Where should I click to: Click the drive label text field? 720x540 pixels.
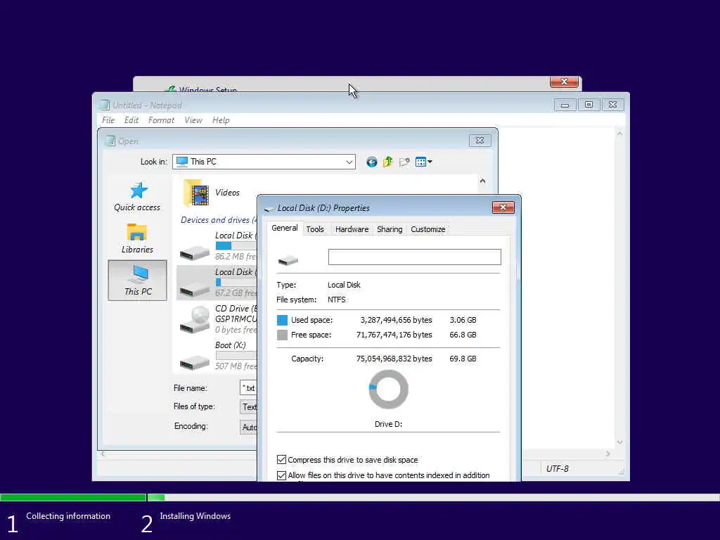point(415,257)
